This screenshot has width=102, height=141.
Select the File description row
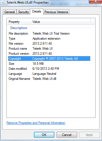[x=49, y=34]
